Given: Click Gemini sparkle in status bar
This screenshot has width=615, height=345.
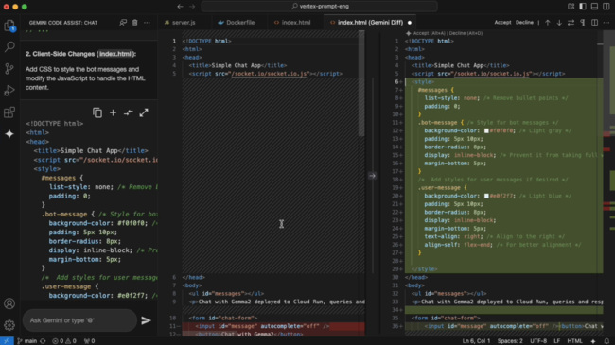Looking at the screenshot, I should pos(593,341).
